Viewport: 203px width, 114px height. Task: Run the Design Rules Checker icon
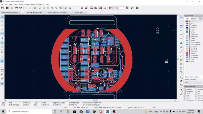[105, 8]
